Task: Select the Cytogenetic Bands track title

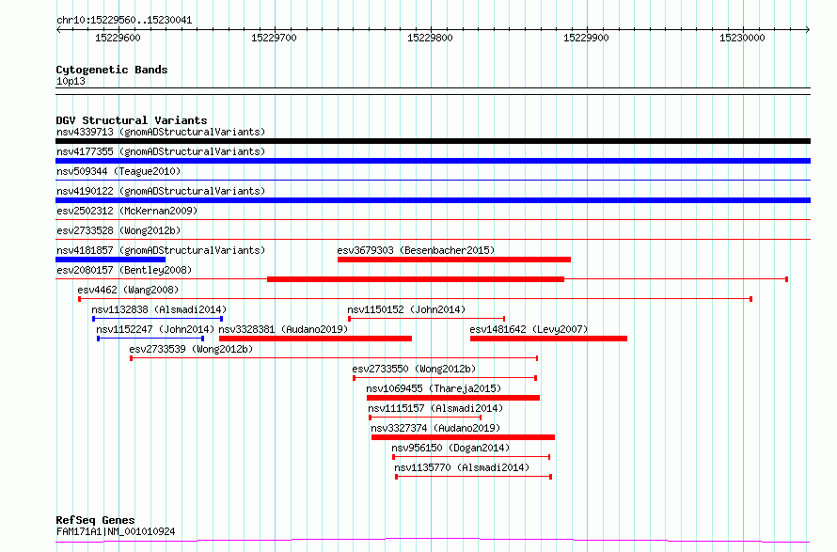Action: [x=112, y=70]
